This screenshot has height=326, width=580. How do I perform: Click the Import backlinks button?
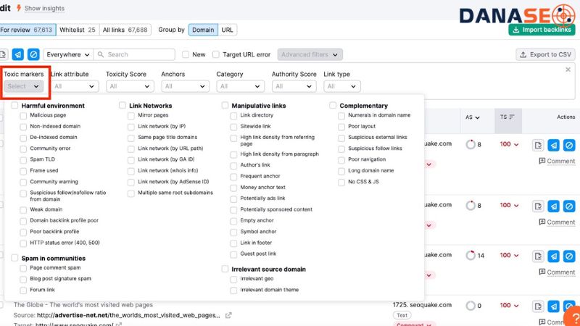click(x=542, y=30)
